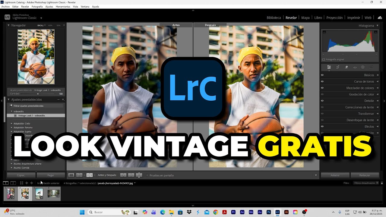Enable Pruebas en pantalla checkbox

pyautogui.click(x=147, y=175)
